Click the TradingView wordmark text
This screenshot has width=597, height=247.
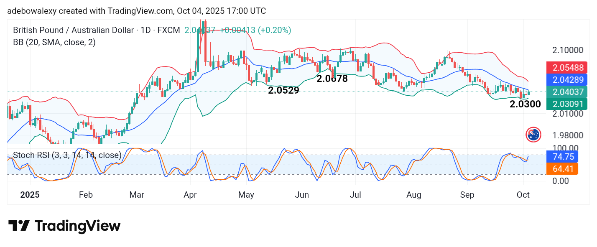point(77,226)
